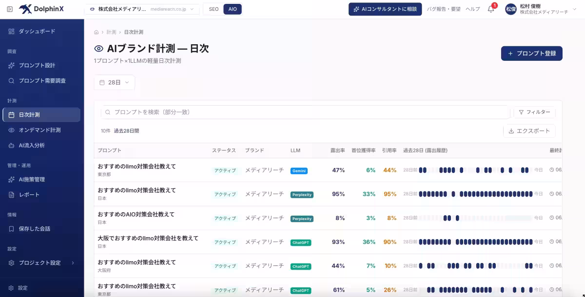
Task: Click the 計測 breadcrumb
Action: (112, 32)
